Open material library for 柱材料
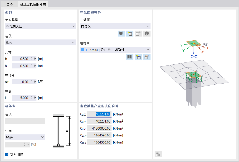Viewport: 239px width, 162px height. pyautogui.click(x=130, y=57)
